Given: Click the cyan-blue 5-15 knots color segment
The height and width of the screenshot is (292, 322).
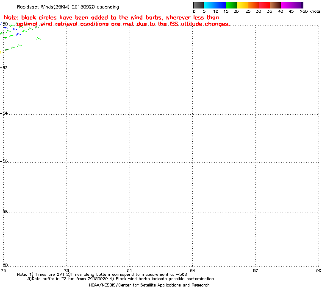Looking at the screenshot, I should coord(215,5).
